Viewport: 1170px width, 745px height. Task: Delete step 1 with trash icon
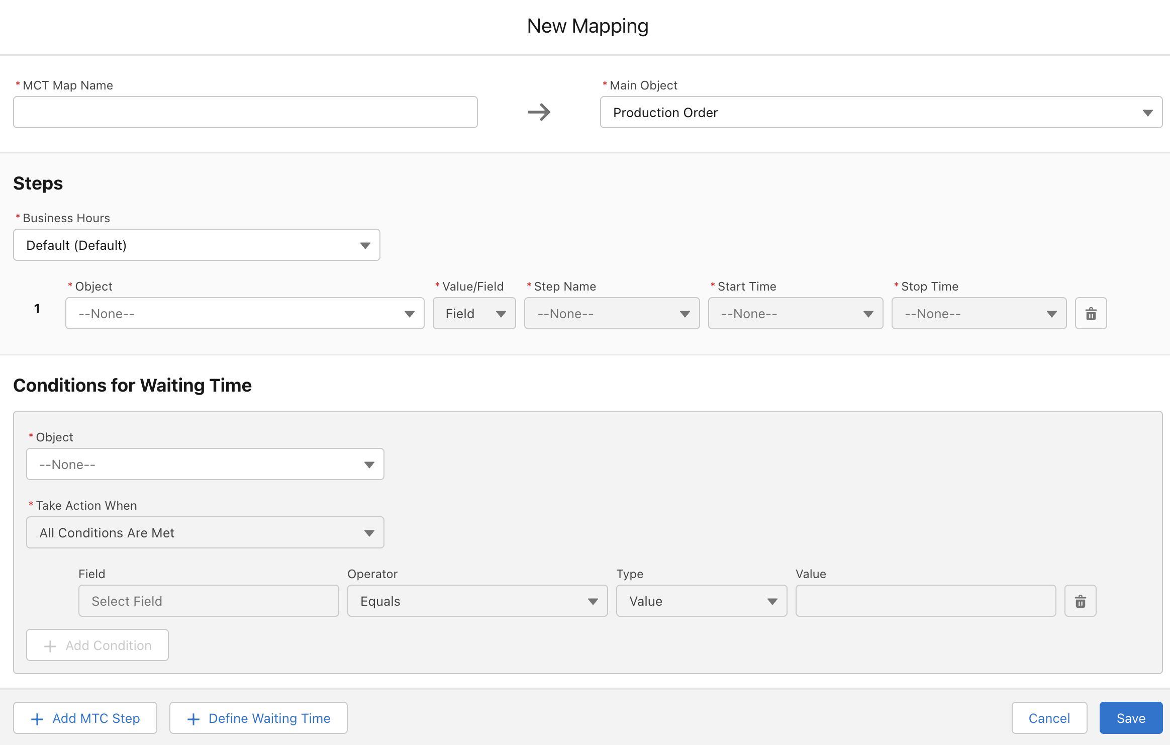(1091, 314)
